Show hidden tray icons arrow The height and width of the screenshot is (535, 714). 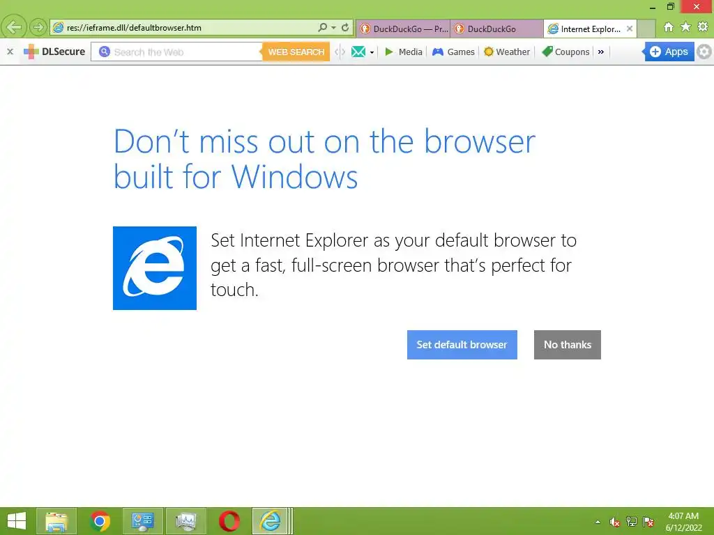598,522
